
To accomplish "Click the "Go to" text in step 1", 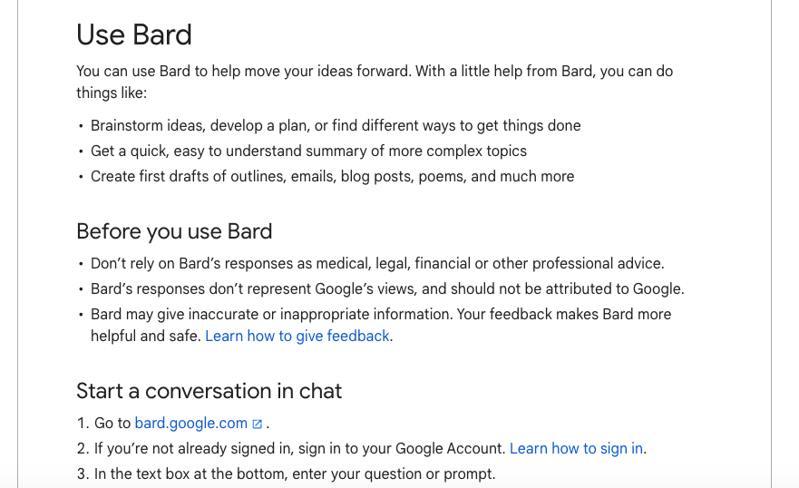I will (x=113, y=423).
